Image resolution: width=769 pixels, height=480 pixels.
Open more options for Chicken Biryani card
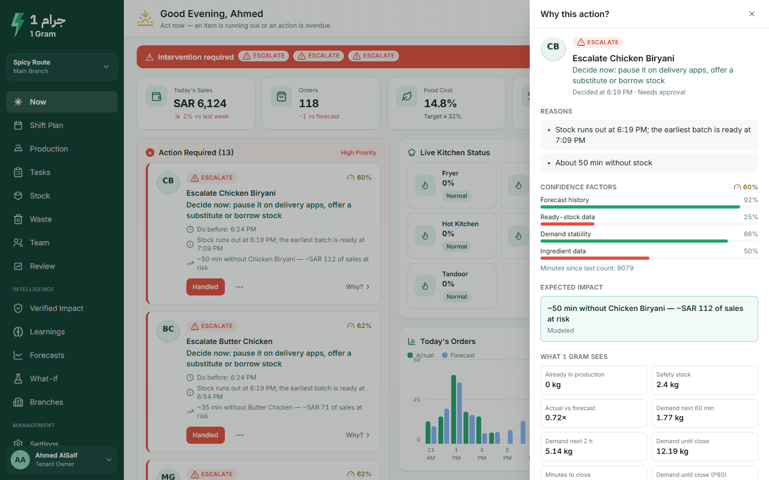(x=240, y=287)
